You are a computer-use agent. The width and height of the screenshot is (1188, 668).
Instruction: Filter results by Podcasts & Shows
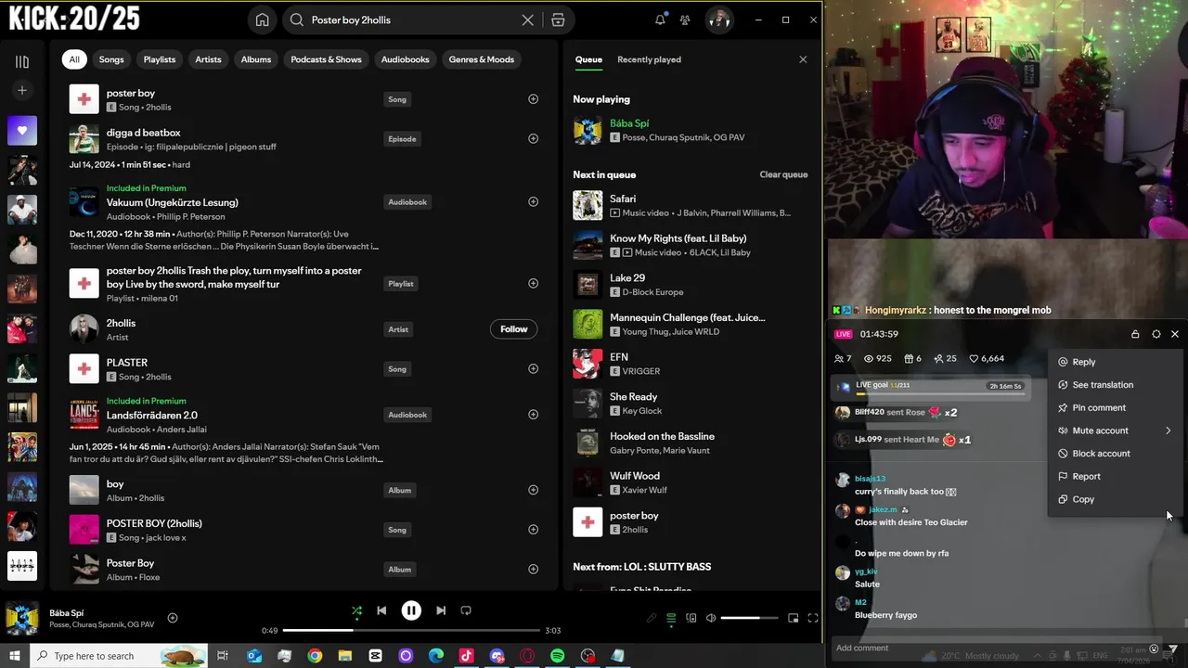click(x=326, y=59)
